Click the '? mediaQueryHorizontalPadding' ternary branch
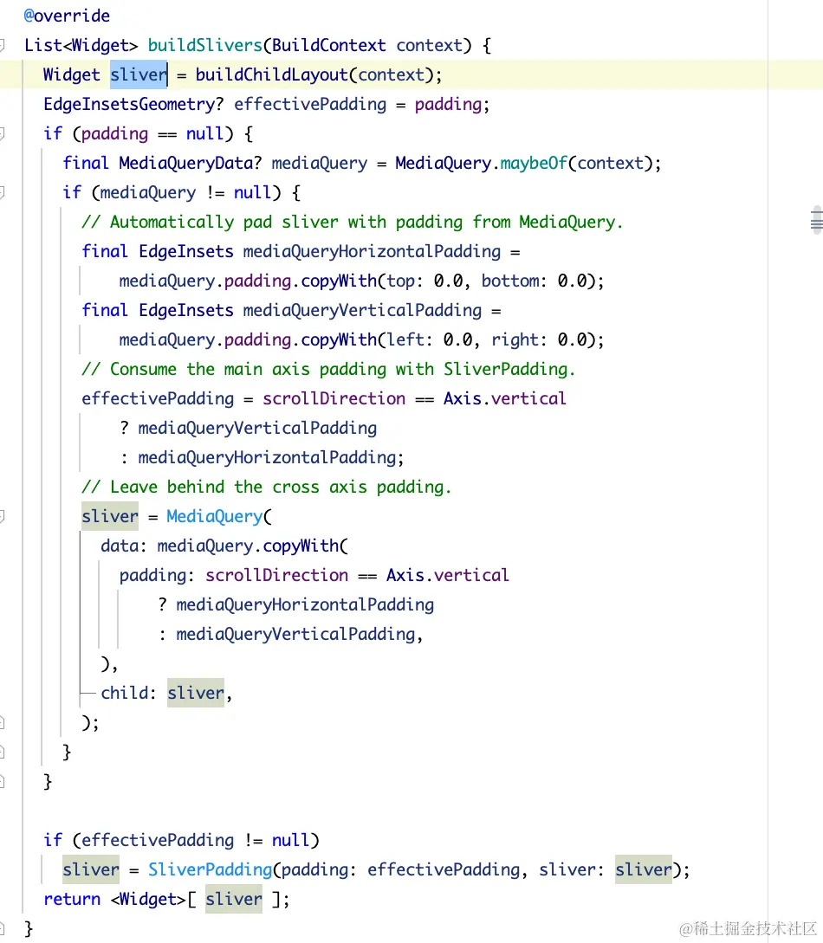This screenshot has width=823, height=943. 295,605
